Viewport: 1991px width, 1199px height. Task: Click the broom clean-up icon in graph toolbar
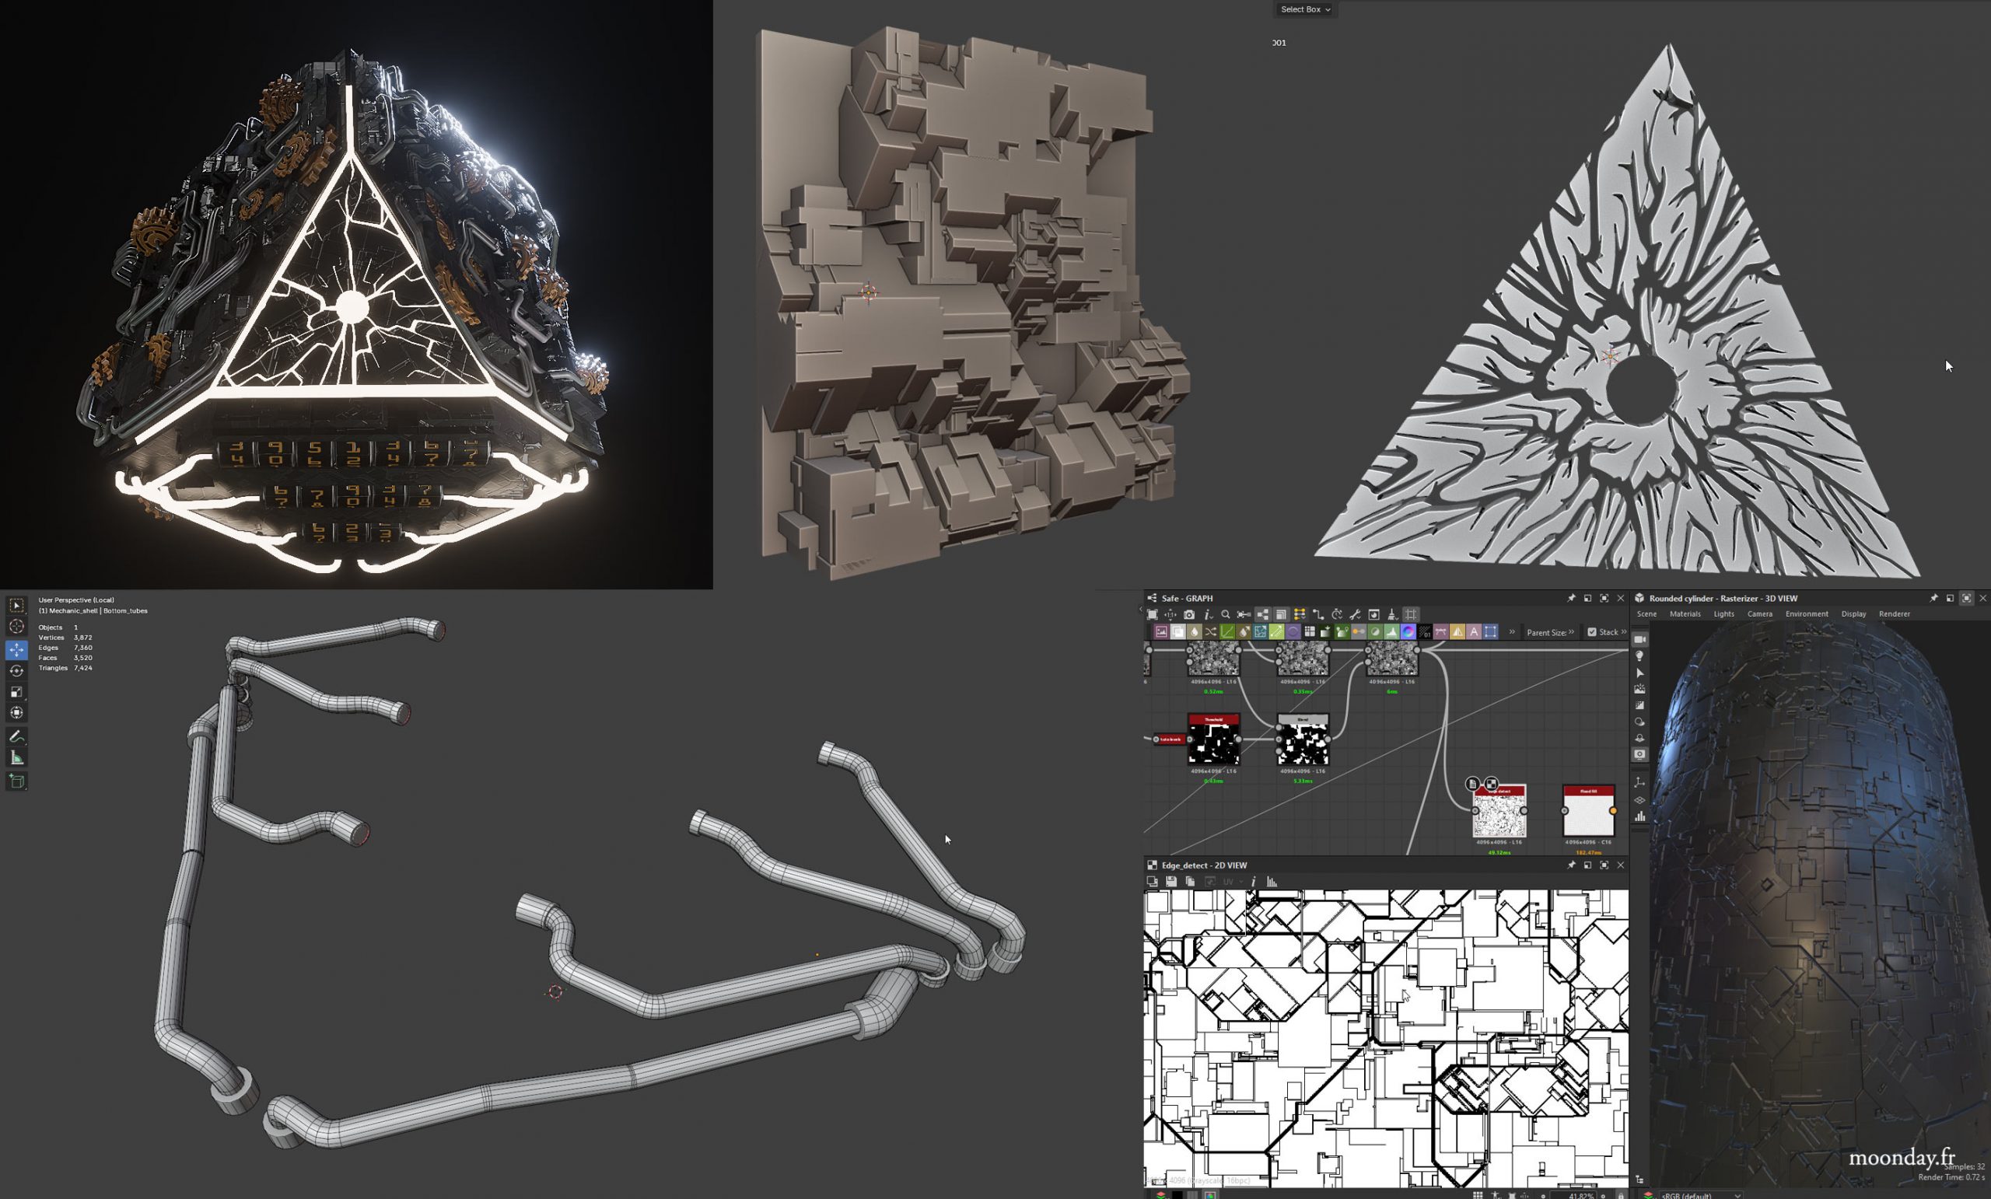(1392, 615)
